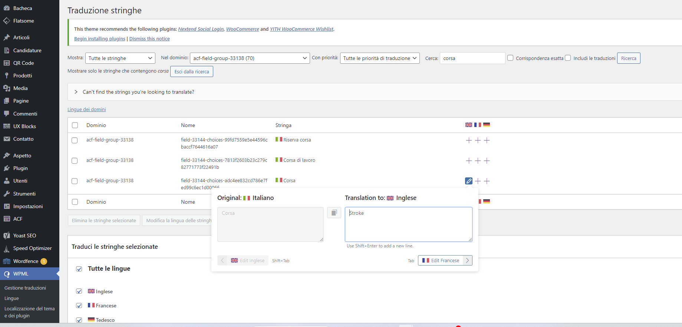Add German translation for Corsa di lavoro
This screenshot has width=682, height=327.
487,161
